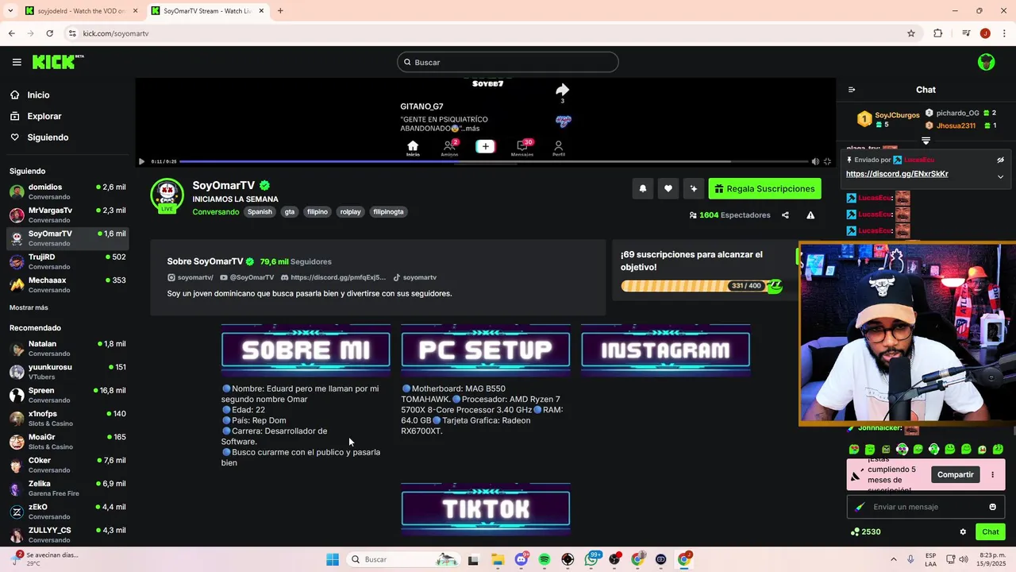This screenshot has width=1016, height=572.
Task: Click the channel points icon near 2530
Action: pos(854,531)
